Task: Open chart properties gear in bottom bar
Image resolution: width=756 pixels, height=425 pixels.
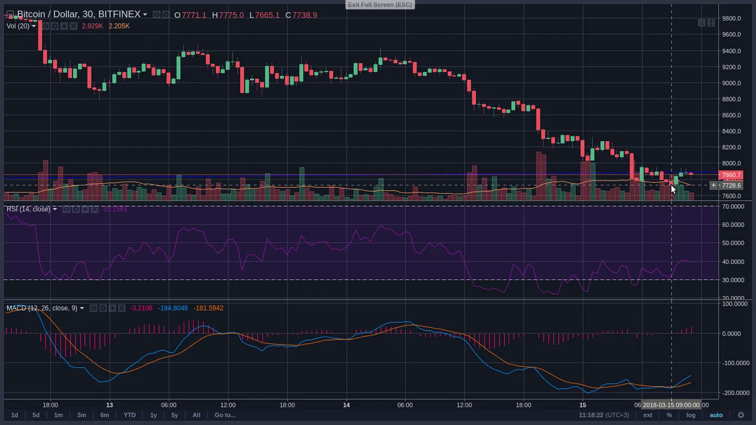Action: point(741,415)
